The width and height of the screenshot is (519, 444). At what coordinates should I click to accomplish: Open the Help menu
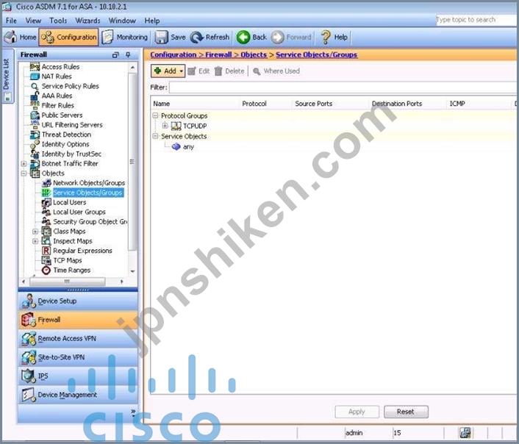[x=152, y=21]
